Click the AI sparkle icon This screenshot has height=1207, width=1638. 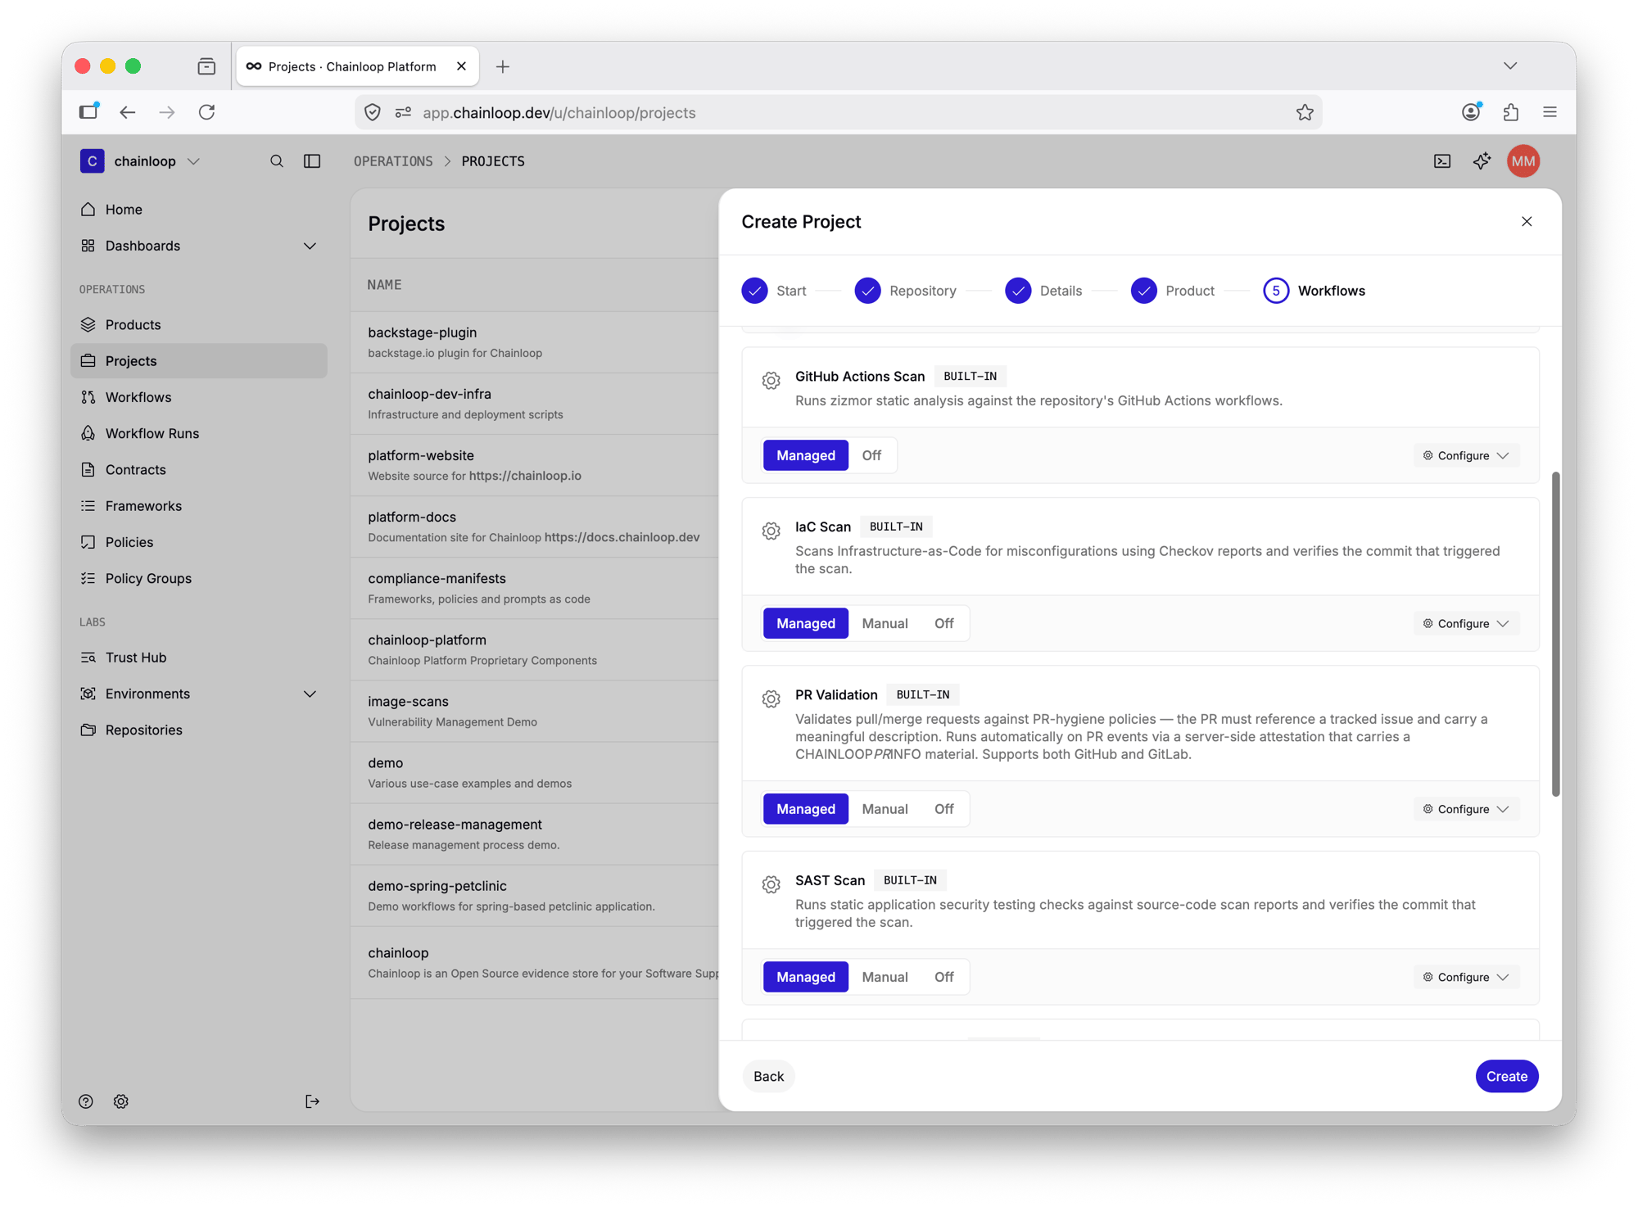pyautogui.click(x=1482, y=161)
